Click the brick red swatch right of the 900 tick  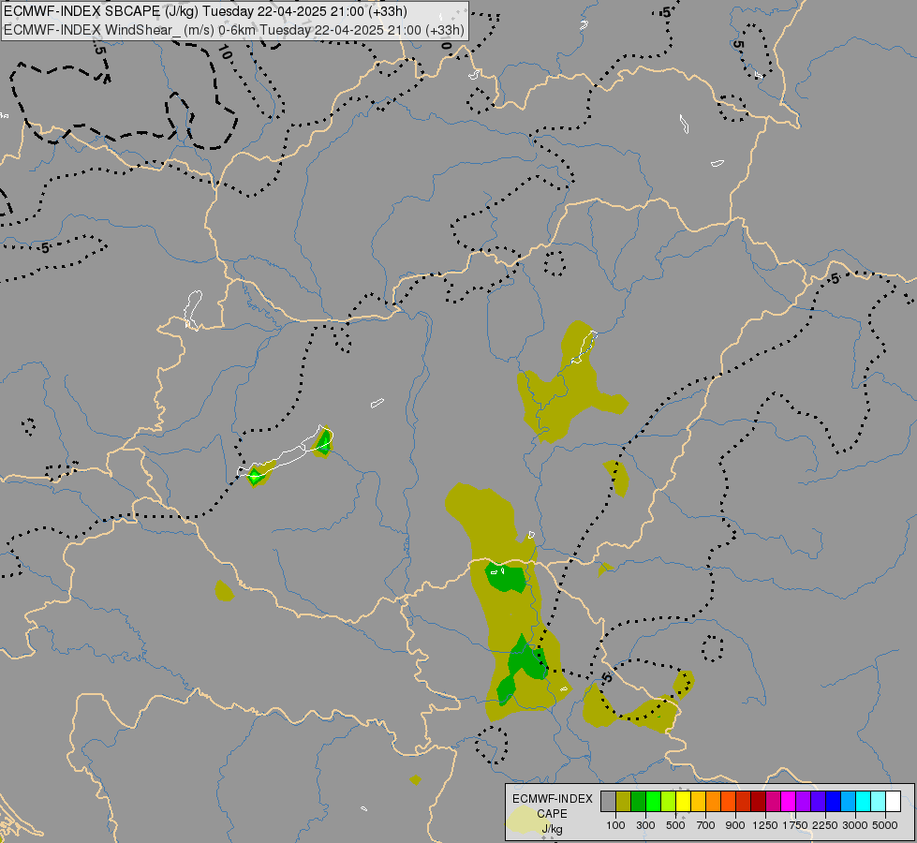[744, 802]
